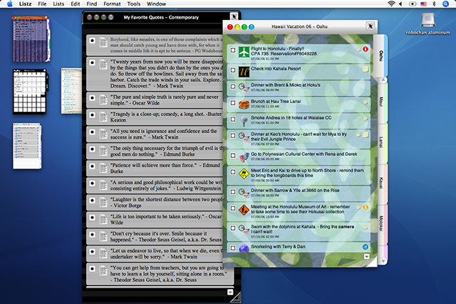This screenshot has height=304, width=456.
Task: Click the blue toolbar button in Hawaii Vacation title bar
Action: point(252,27)
